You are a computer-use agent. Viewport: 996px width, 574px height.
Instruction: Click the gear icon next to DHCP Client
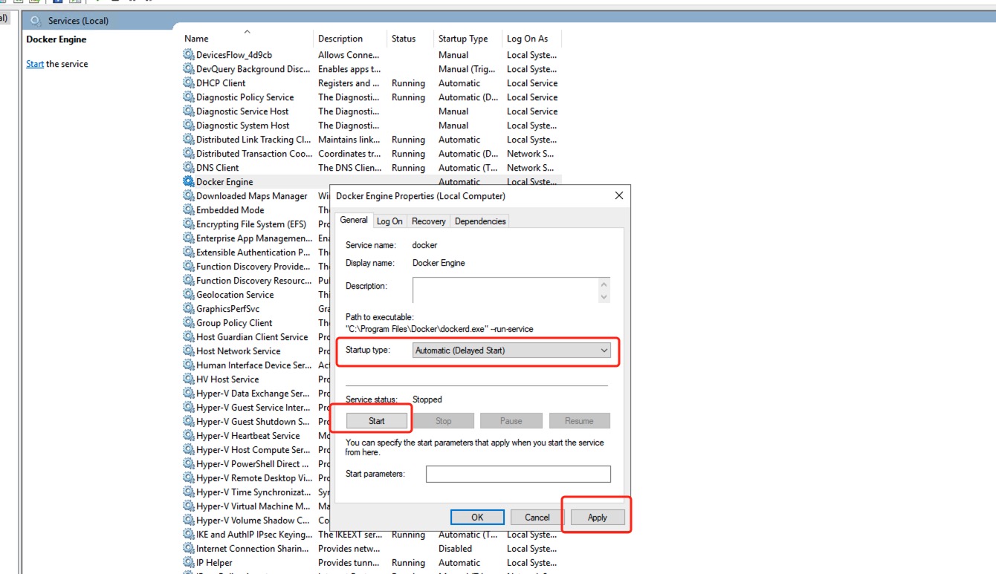[x=189, y=83]
